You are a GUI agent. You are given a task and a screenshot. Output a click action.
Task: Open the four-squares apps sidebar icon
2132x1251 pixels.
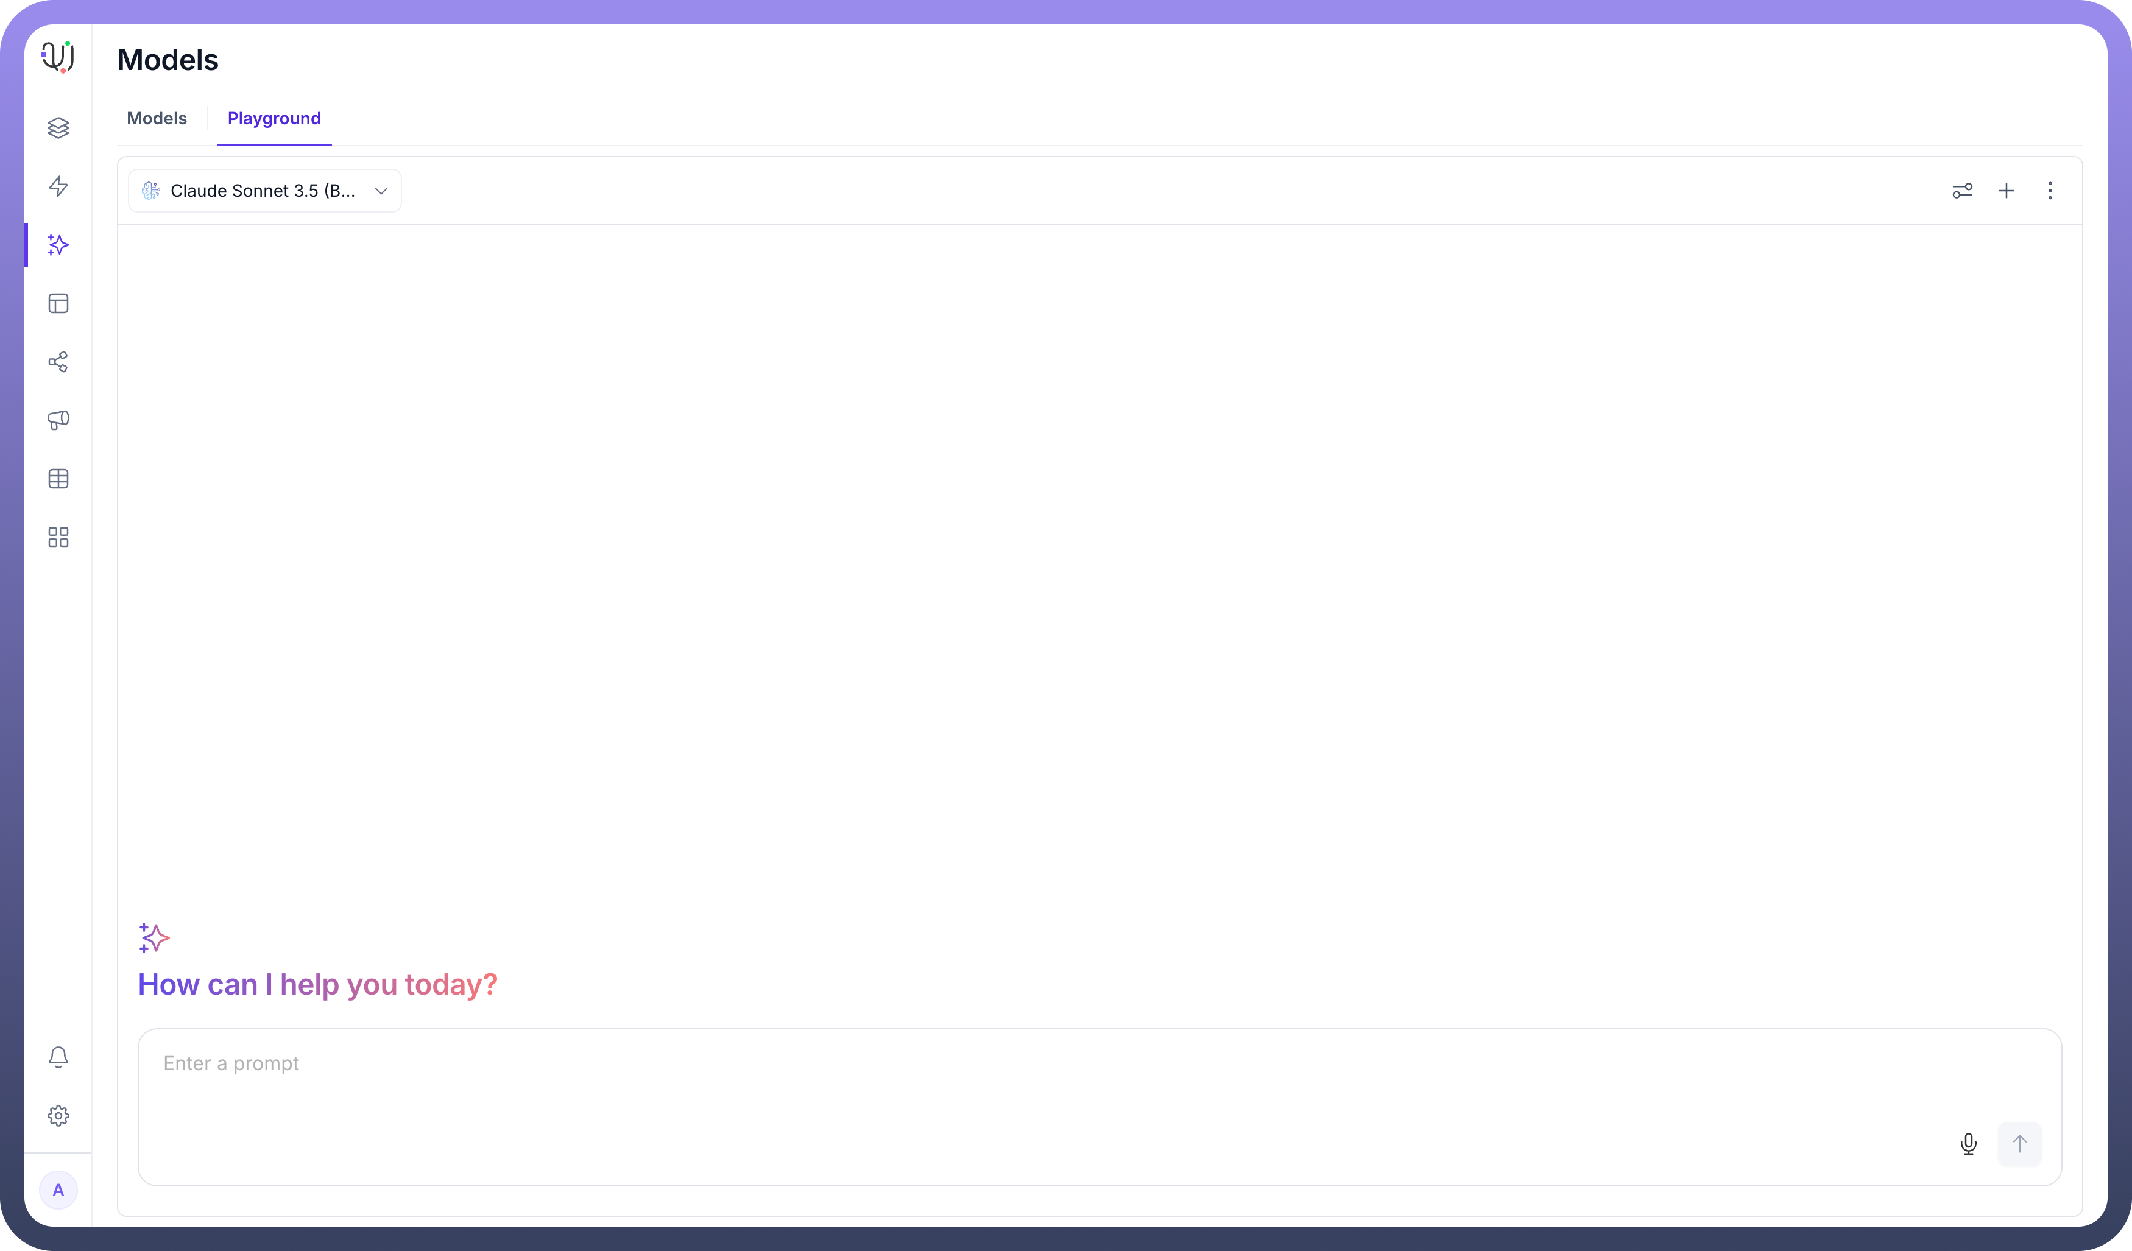[58, 537]
